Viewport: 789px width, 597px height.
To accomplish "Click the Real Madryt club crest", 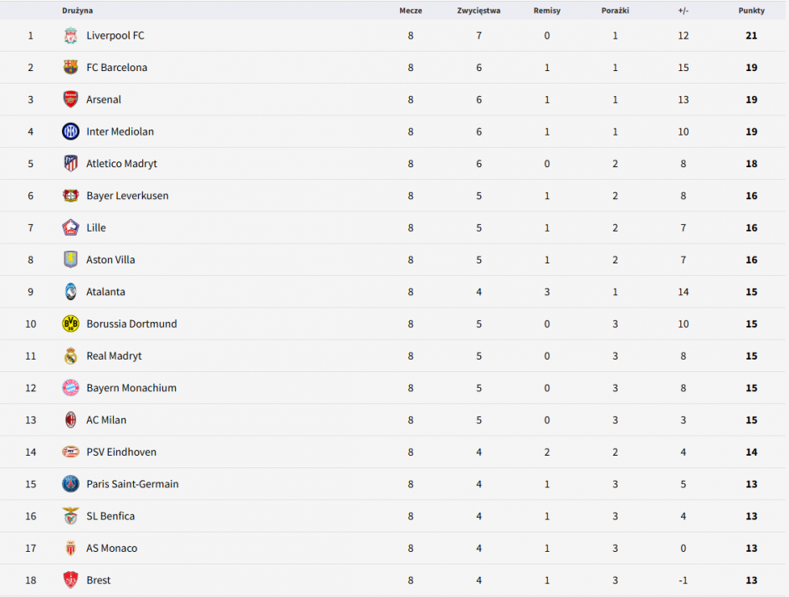I will (x=71, y=356).
